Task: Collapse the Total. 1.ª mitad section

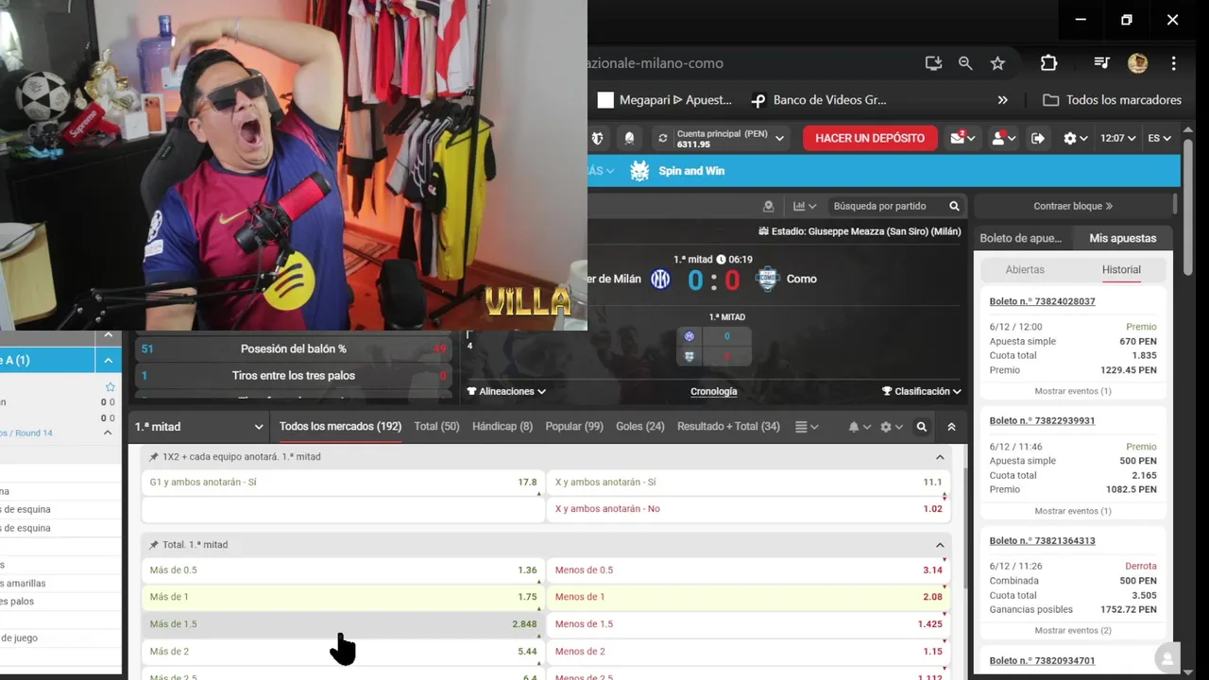Action: 940,545
